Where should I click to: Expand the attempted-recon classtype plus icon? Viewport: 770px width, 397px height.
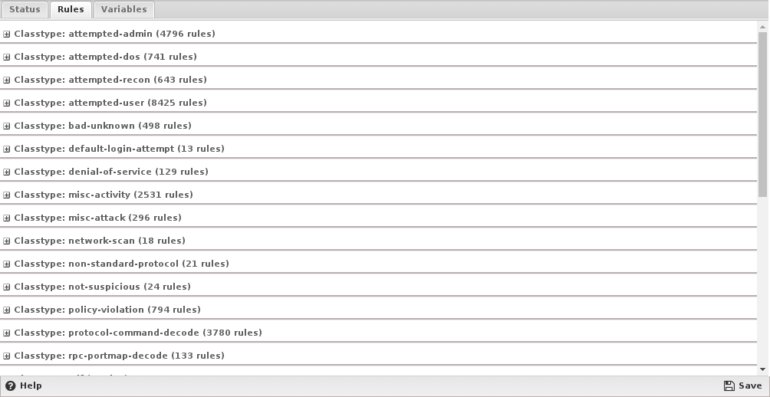[6, 80]
